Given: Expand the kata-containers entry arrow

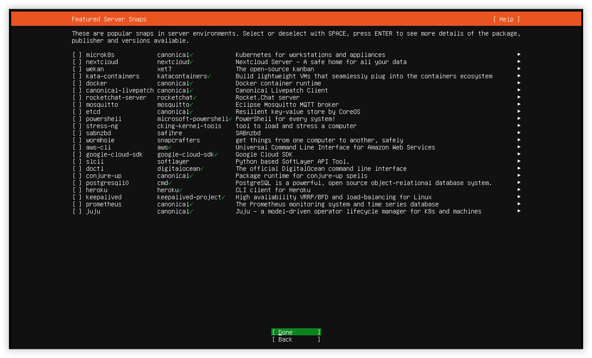Looking at the screenshot, I should [x=519, y=76].
